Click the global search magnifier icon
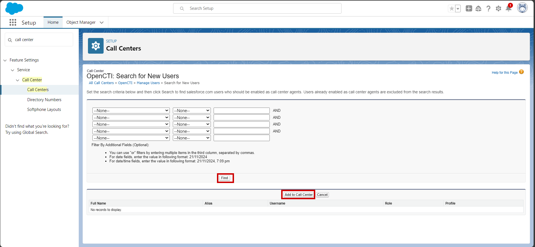Screen dimensions: 535x247 (182, 9)
